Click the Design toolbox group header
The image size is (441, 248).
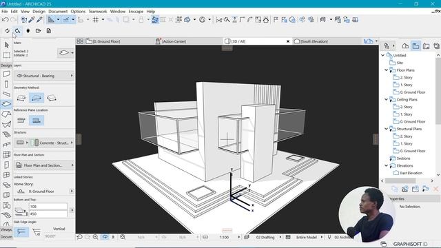point(6,65)
